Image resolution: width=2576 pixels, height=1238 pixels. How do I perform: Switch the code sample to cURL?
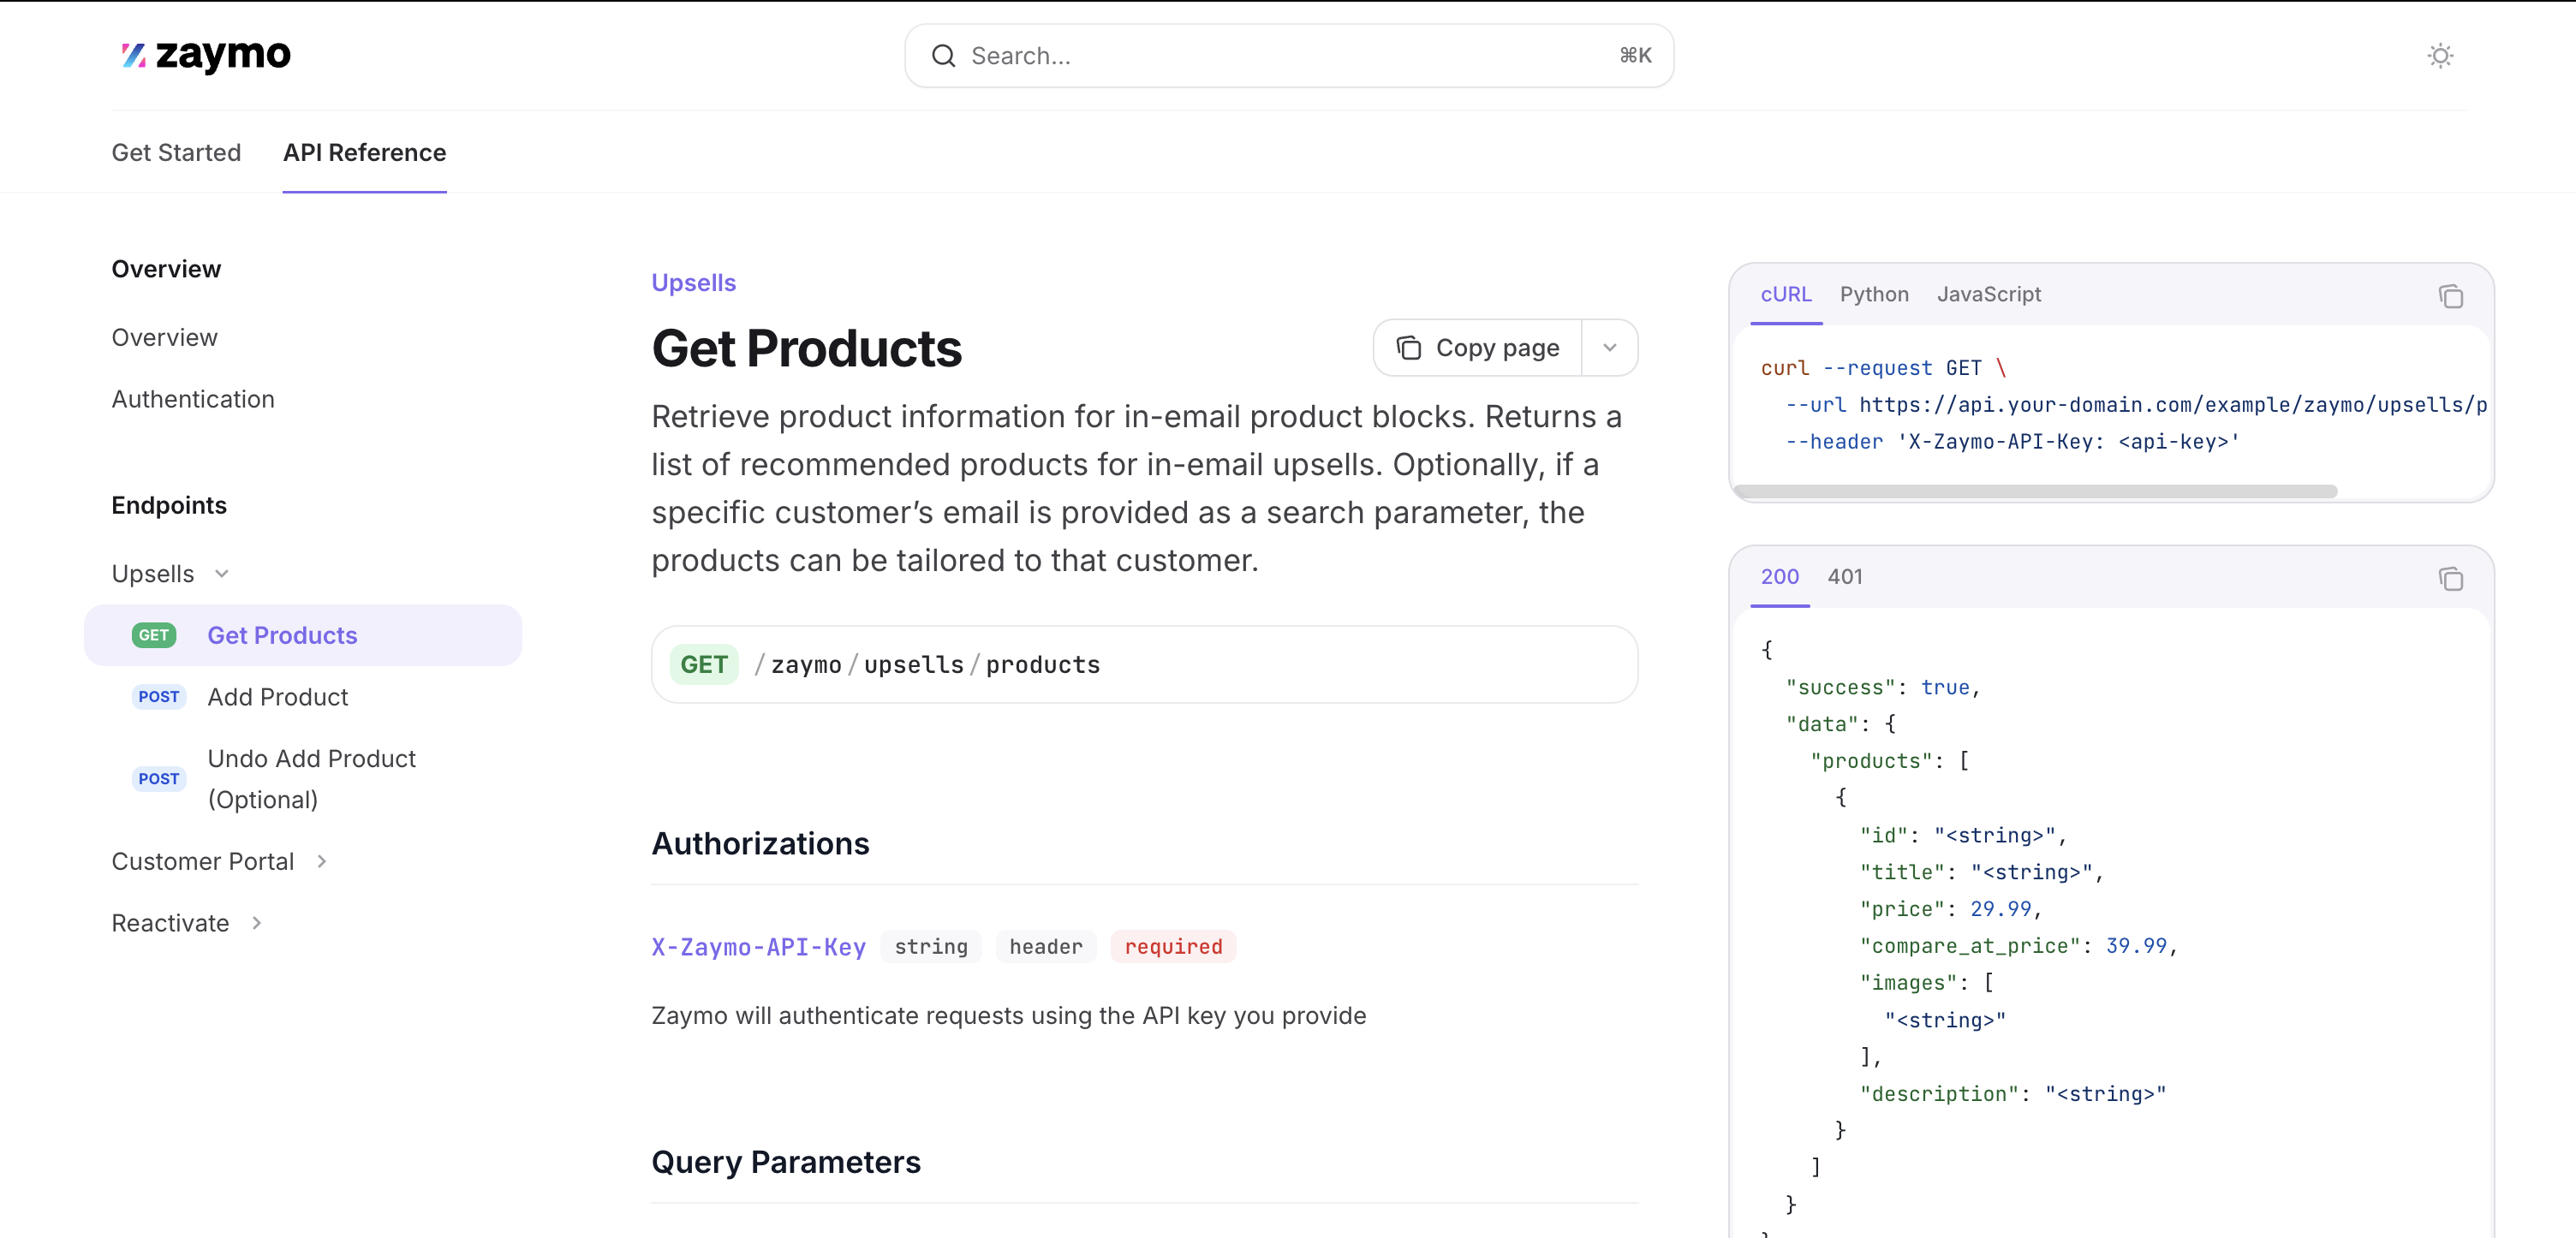(1786, 294)
